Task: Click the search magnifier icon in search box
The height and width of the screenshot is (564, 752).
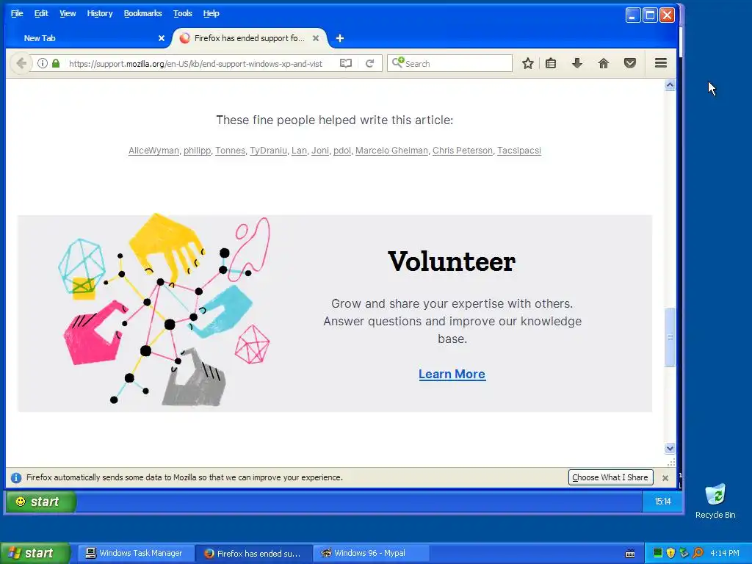Action: (x=397, y=63)
